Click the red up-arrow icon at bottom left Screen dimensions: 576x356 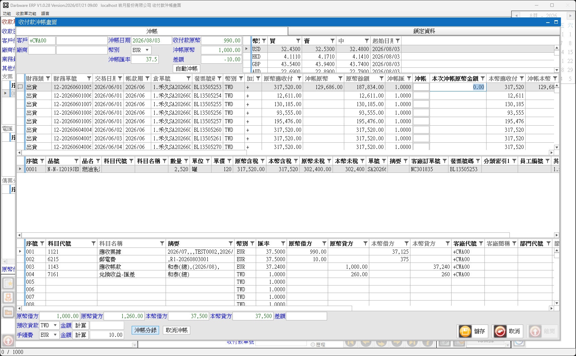[x=8, y=341]
